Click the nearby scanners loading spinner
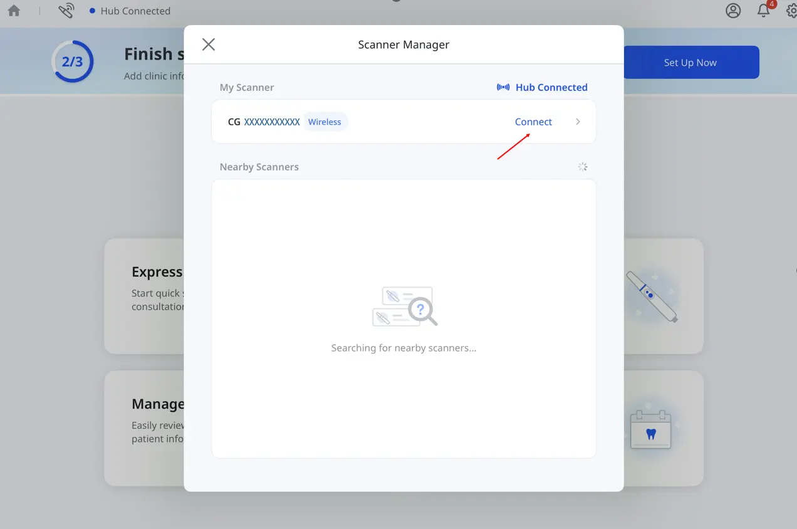 pos(583,167)
